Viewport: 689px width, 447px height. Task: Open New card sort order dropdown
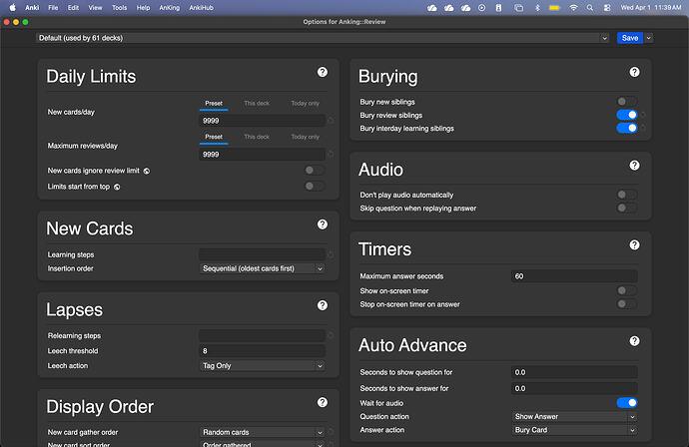point(263,444)
